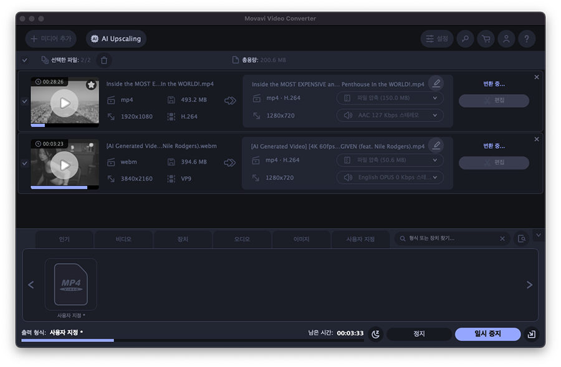Switch to the Custom (사용자 지정) tab

tap(360, 239)
